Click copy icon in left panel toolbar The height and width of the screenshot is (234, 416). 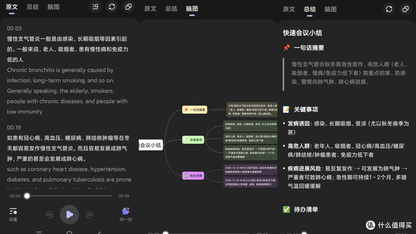128,7
